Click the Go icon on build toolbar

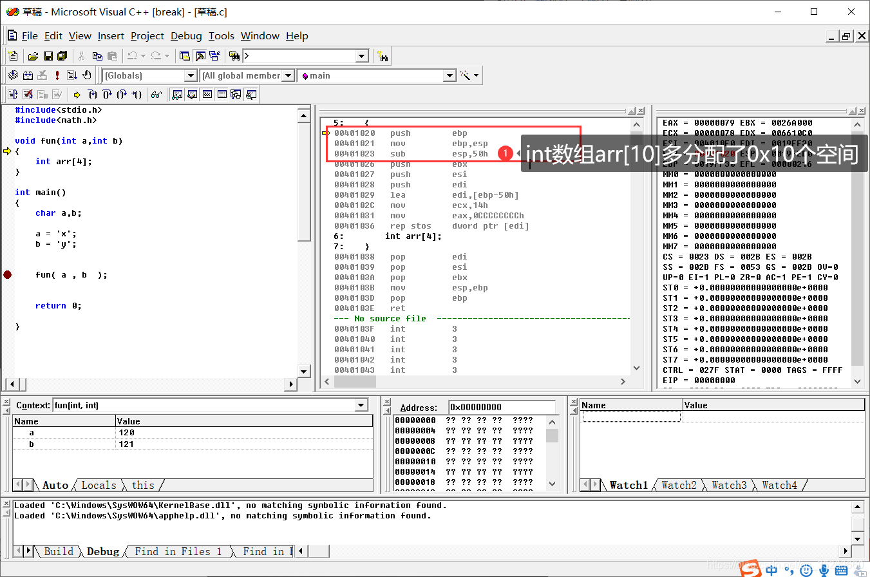72,75
